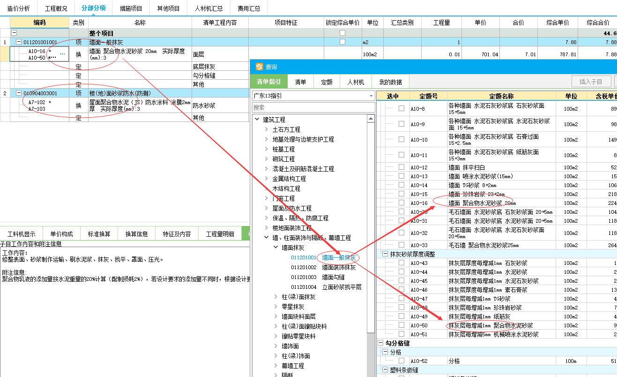Screen dimensions: 617x377
Task: Select tree item 011201002 墙面装饰抹灰
Action: [324, 267]
